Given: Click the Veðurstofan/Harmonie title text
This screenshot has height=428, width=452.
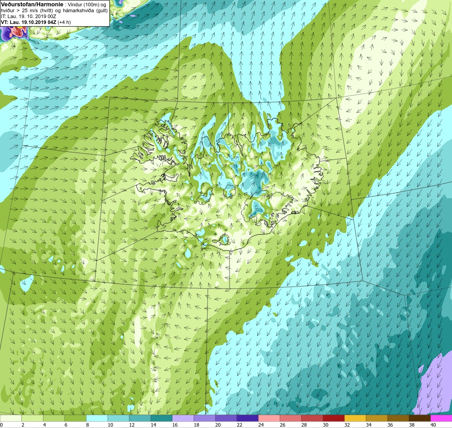Looking at the screenshot, I should [x=31, y=4].
